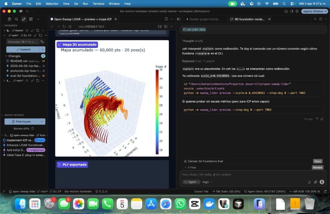Image resolution: width=330 pixels, height=214 pixels.
Task: Open the Extensions sidebar icon
Action: (x=31, y=19)
